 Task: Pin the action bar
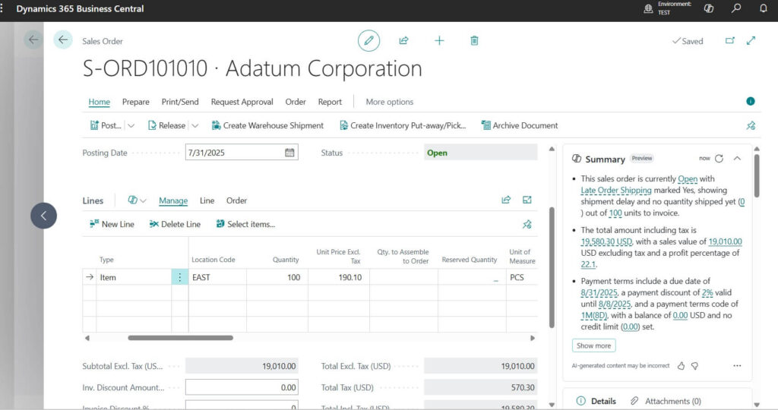click(x=751, y=126)
